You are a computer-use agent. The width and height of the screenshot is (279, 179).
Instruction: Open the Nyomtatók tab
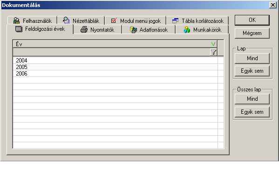97,29
